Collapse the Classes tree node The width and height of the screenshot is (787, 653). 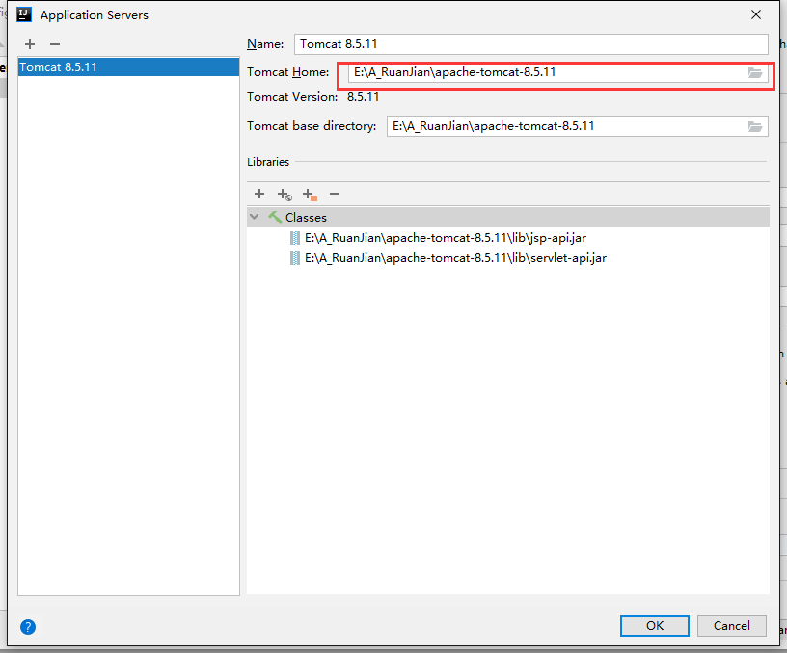pyautogui.click(x=255, y=217)
